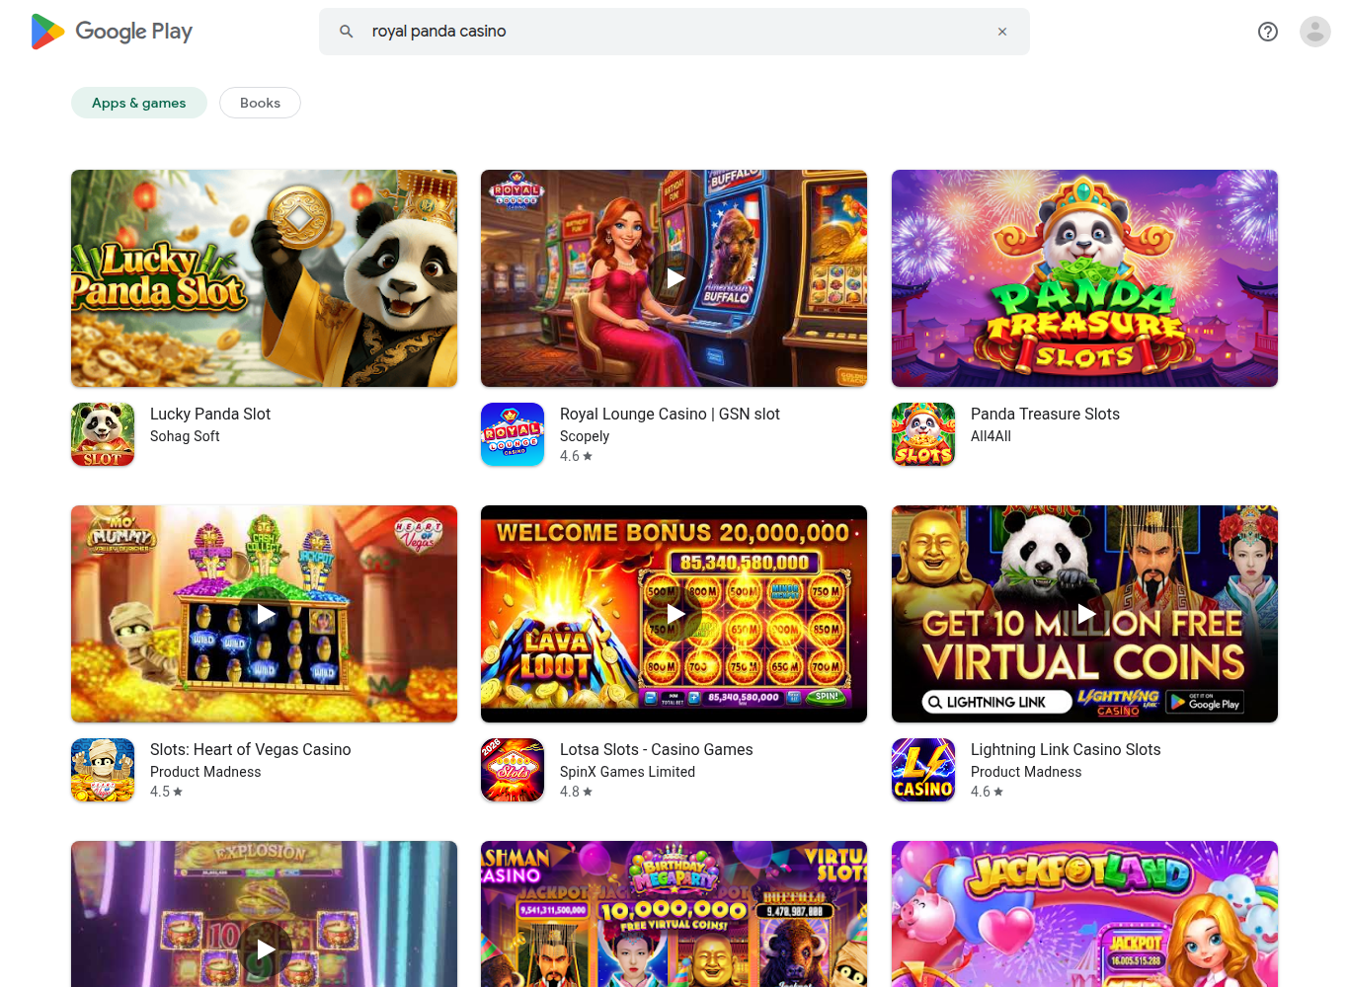Play the Royal Lounge Casino preview video
This screenshot has width=1349, height=987.
674,278
